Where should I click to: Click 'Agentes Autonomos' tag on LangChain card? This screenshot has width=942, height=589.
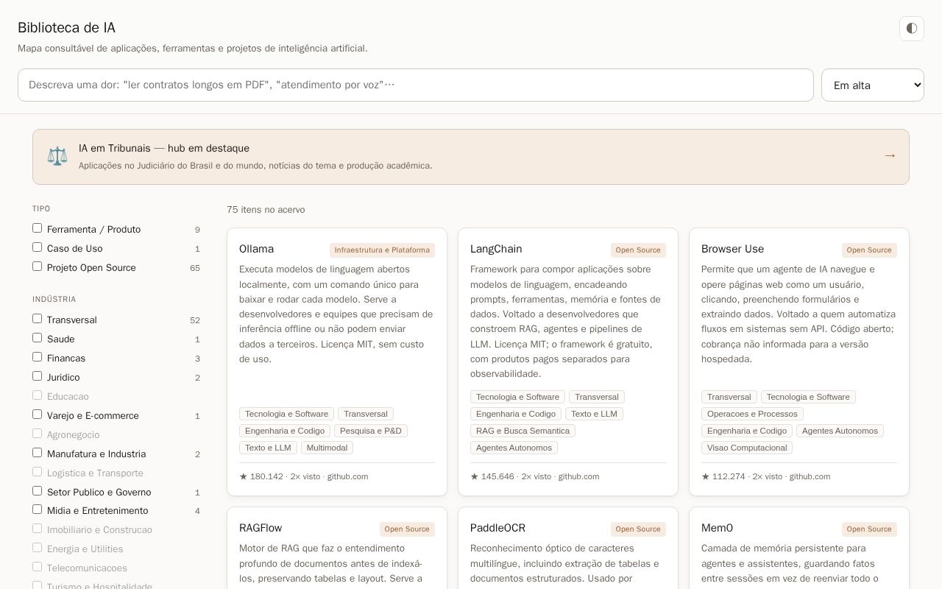[514, 448]
